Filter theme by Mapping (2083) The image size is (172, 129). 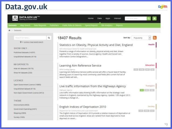20,113
